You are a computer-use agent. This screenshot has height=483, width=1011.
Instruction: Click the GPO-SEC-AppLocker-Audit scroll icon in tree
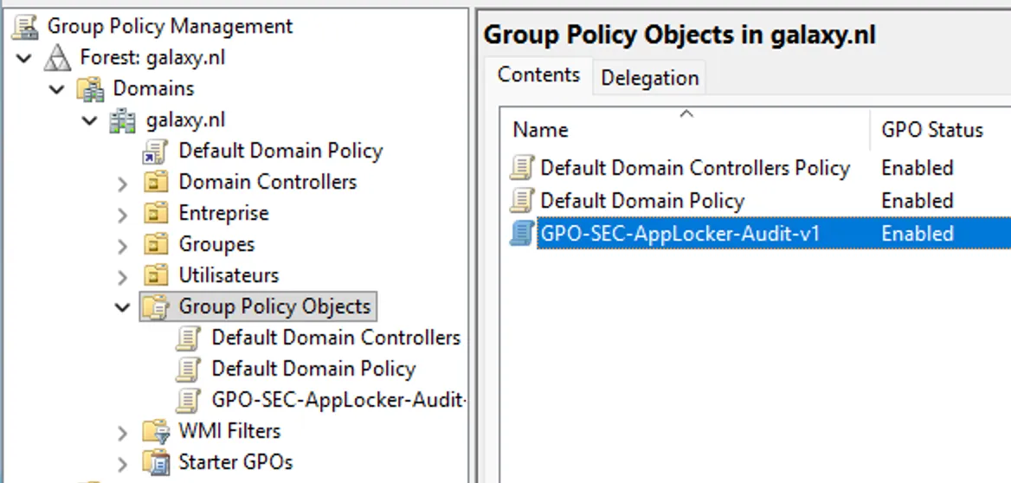[x=189, y=401]
